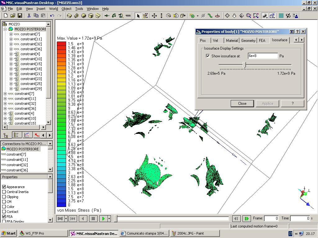Viewport: 318px width, 238px height.
Task: Insert a sphere body from the toolbar
Action: click(x=84, y=15)
